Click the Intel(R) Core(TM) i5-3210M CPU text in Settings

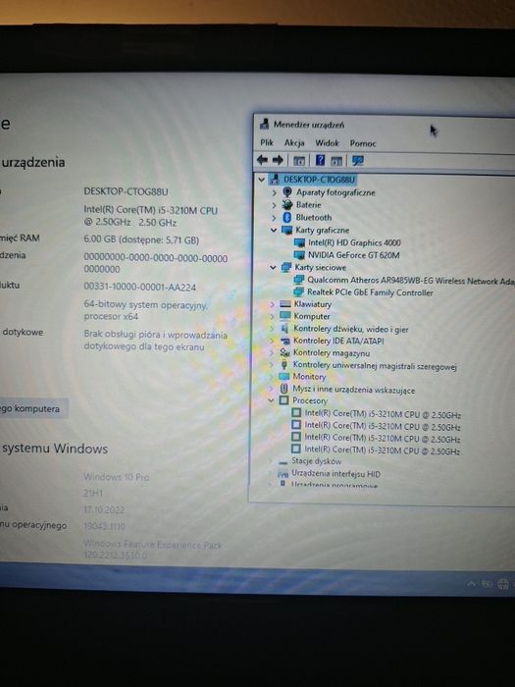[x=151, y=217]
